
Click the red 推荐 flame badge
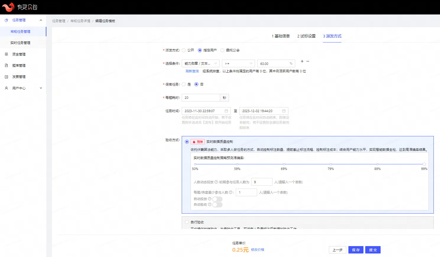click(x=198, y=142)
